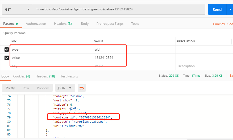Click the '200 OK' status text

point(174,76)
